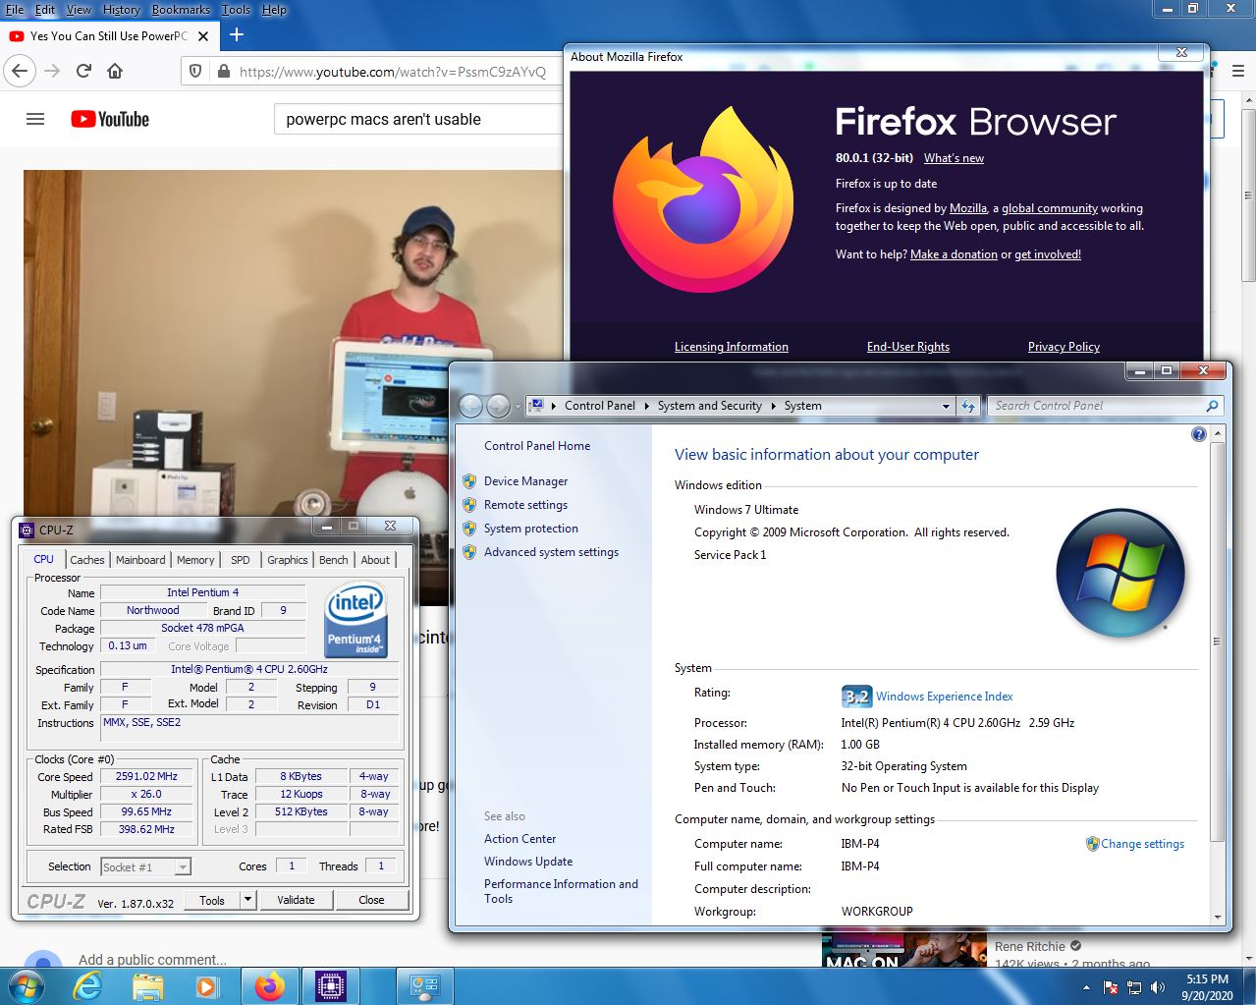Open Advanced system settings link
1256x1005 pixels.
coord(551,552)
